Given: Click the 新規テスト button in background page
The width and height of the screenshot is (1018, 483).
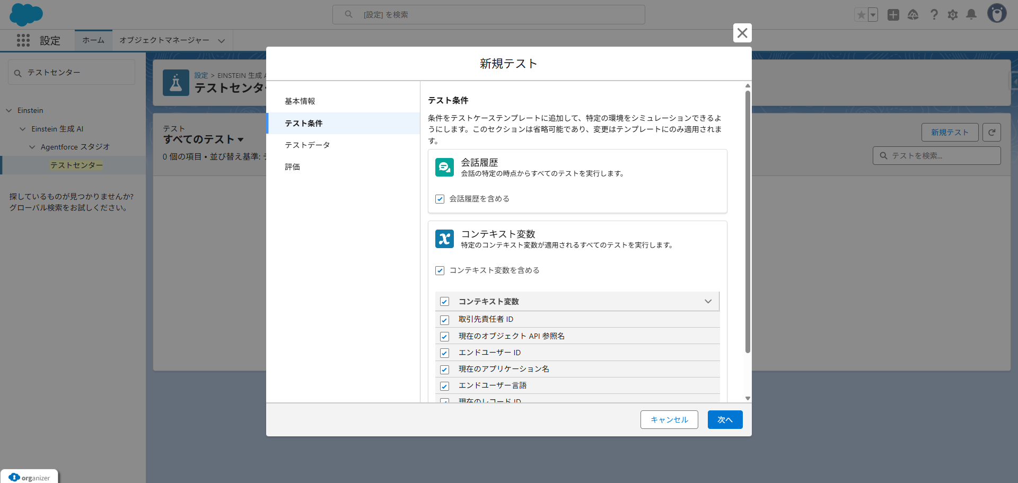Looking at the screenshot, I should tap(950, 132).
